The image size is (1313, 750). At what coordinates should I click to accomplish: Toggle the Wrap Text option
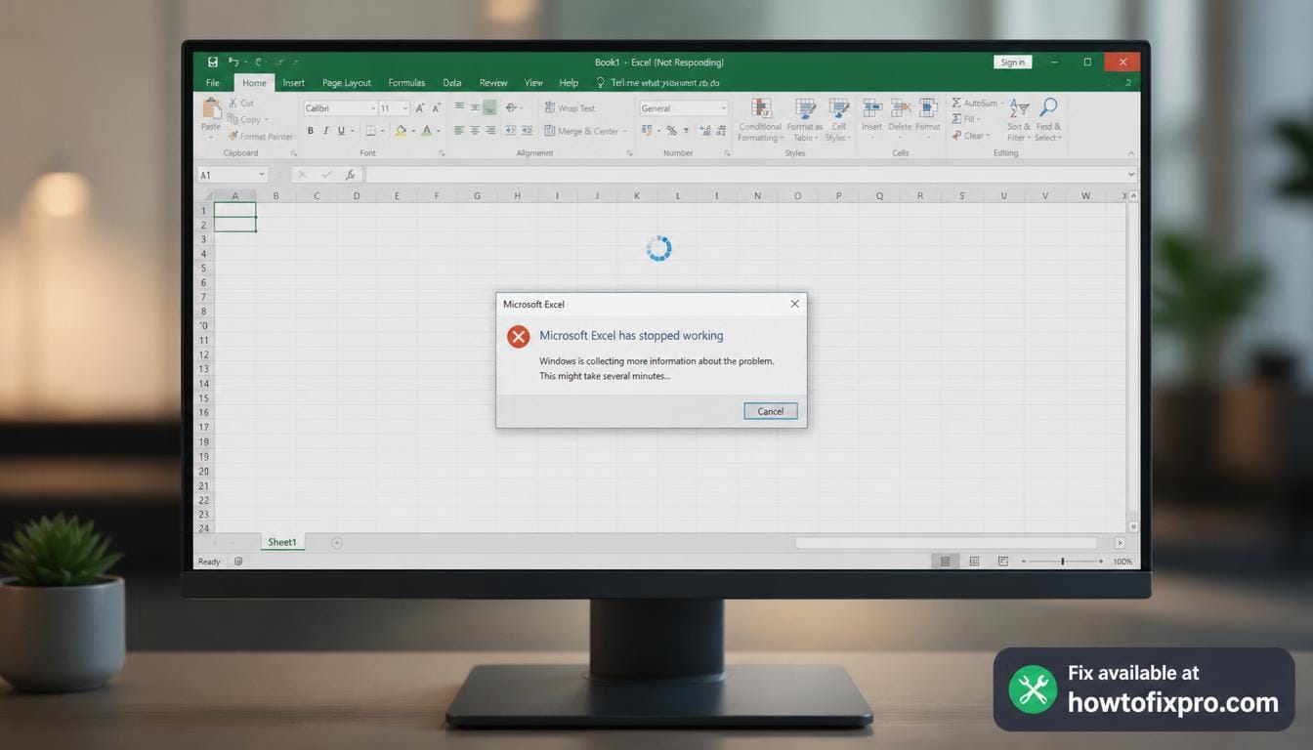(x=570, y=108)
